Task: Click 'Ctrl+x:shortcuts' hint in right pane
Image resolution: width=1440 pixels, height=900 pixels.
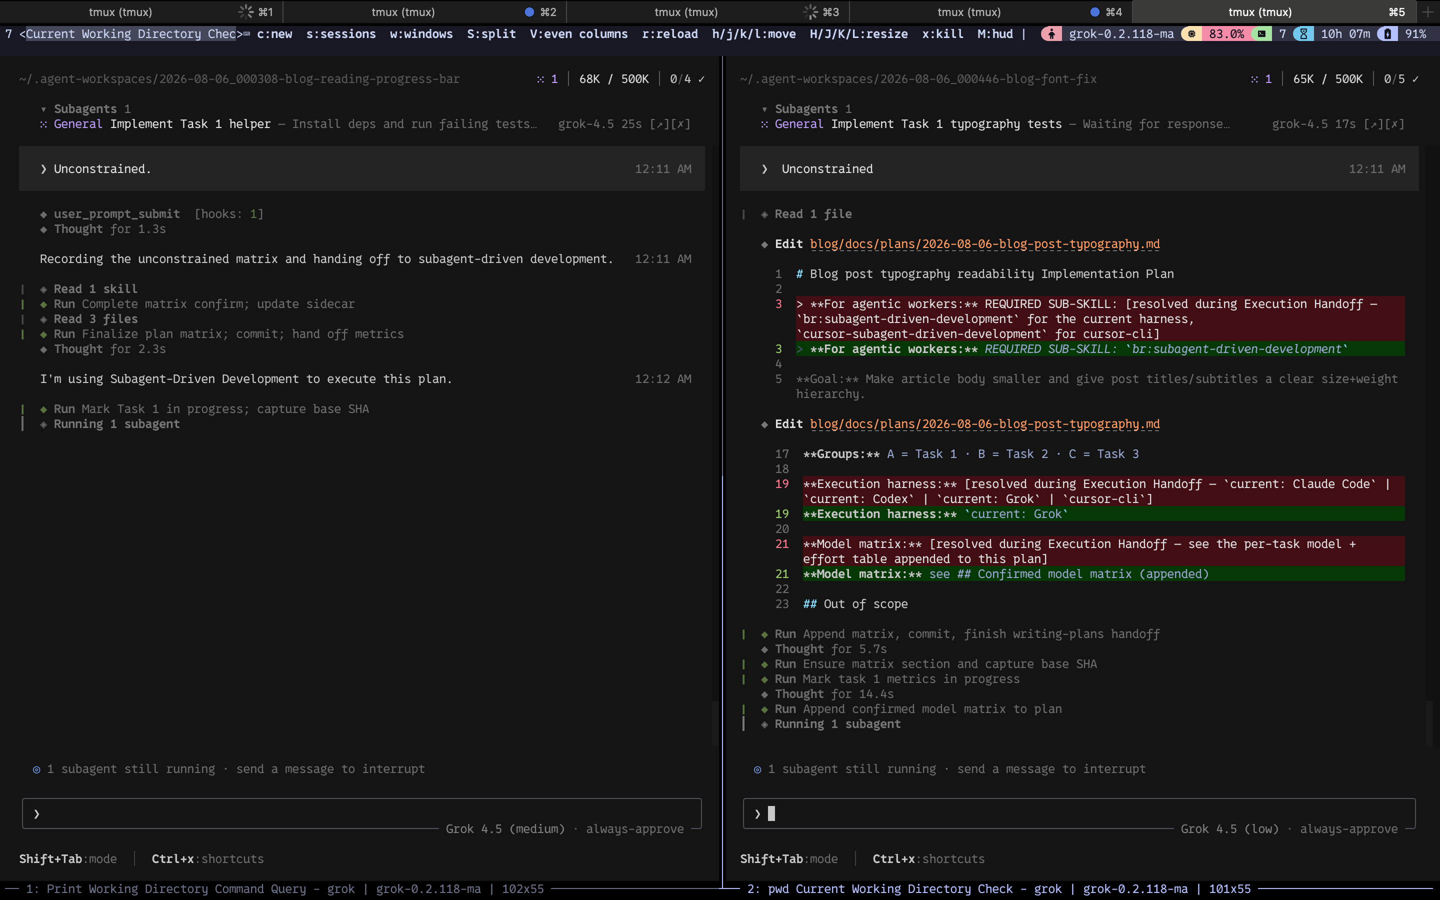Action: (x=929, y=859)
